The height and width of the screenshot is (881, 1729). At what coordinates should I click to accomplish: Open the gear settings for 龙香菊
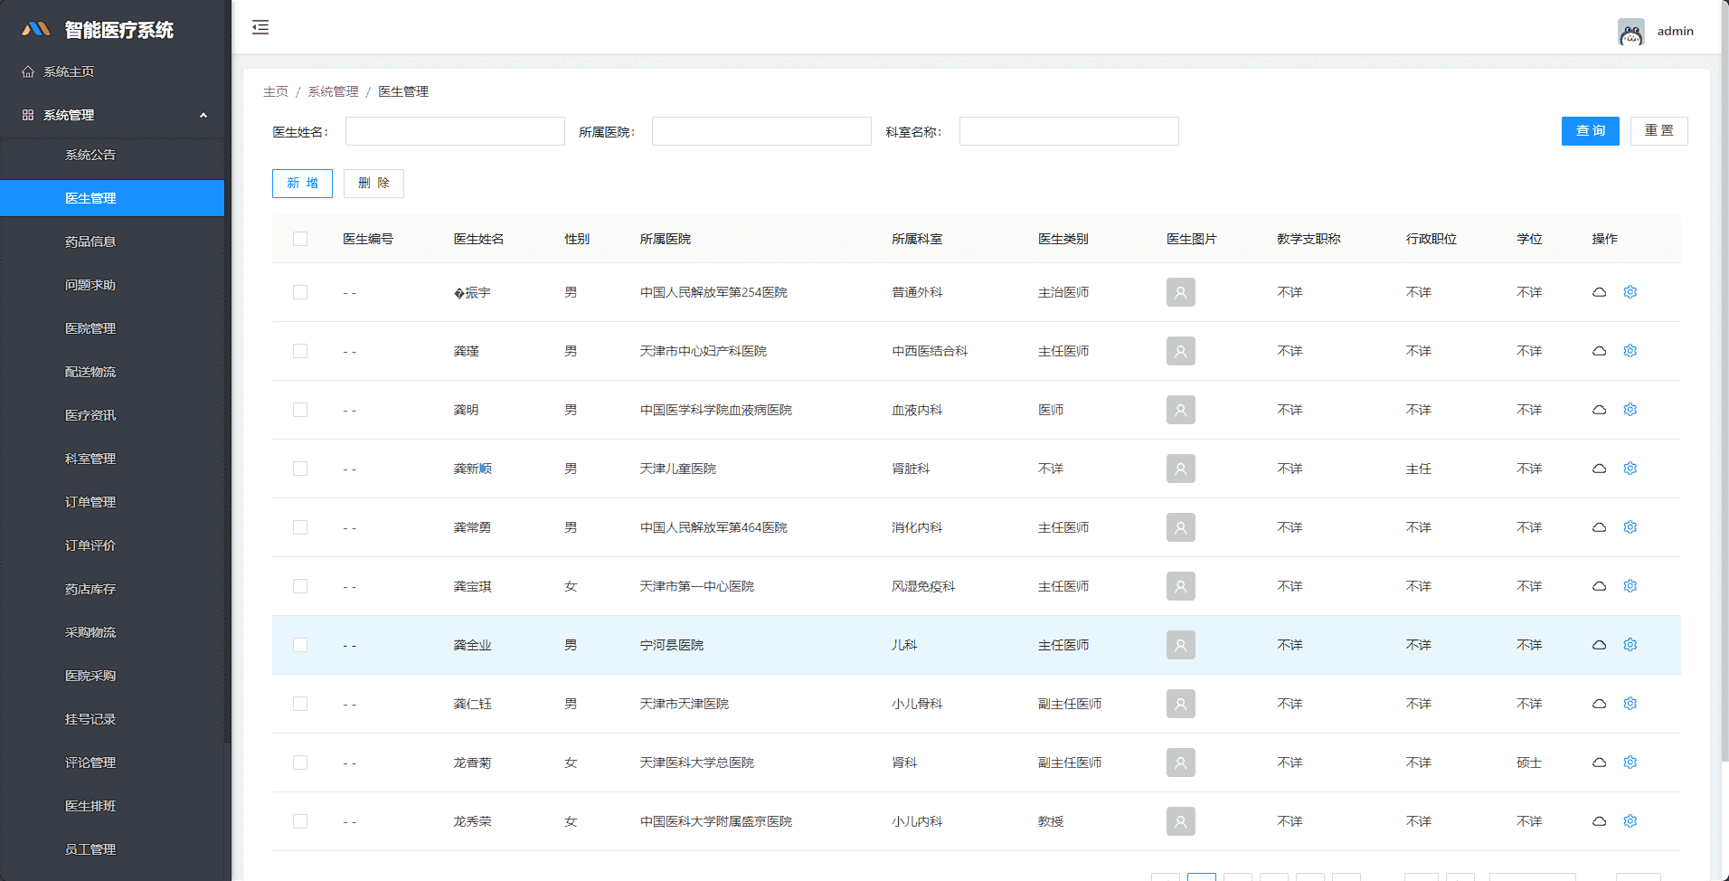pos(1630,763)
